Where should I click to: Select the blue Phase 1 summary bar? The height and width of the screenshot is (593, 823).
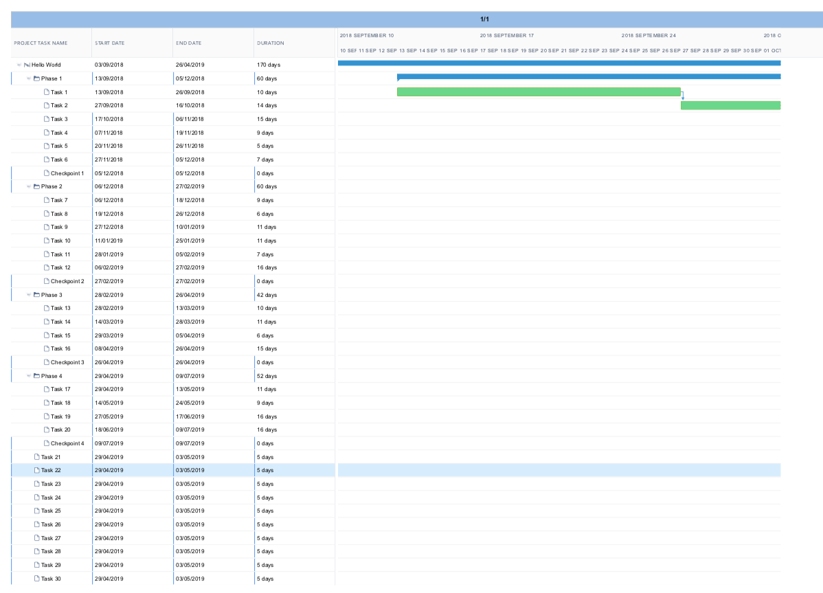coord(588,76)
